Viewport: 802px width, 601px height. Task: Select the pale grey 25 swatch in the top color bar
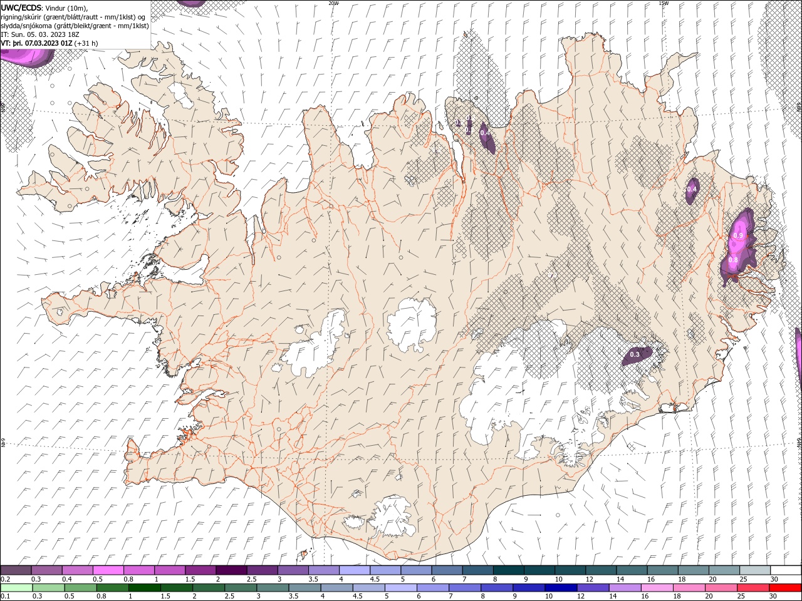755,570
